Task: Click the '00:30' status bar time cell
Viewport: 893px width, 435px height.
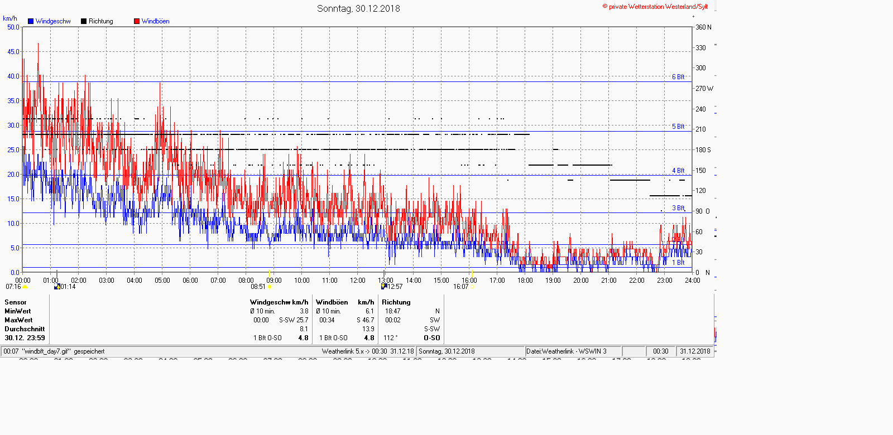Action: pos(661,351)
